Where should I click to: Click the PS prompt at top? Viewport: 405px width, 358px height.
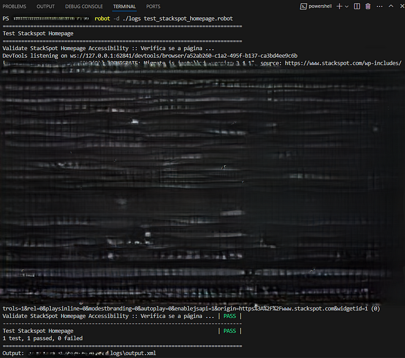(x=6, y=18)
